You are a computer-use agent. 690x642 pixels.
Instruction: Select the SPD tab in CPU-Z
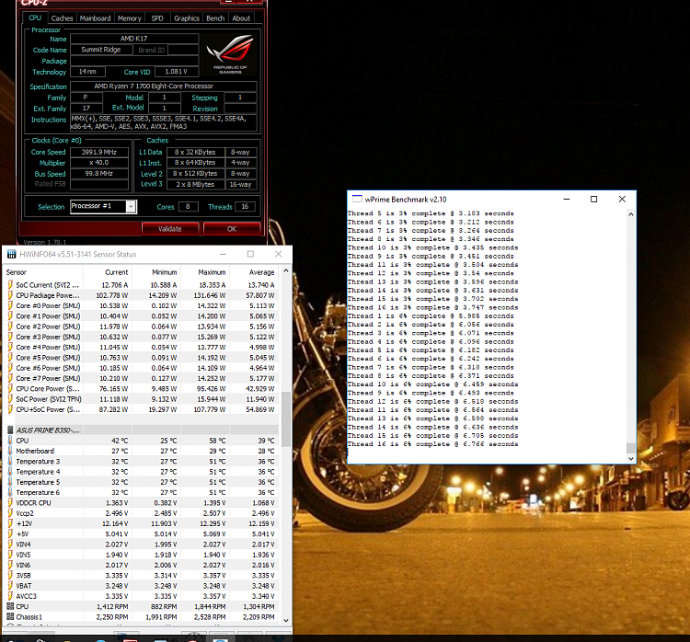point(157,18)
